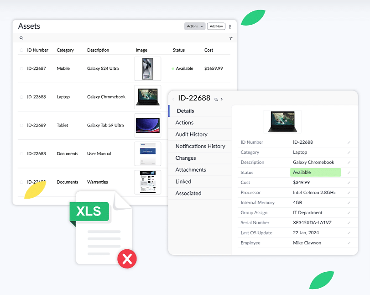Check the row checkbox for User Manual
Screen dimensions: 370x295
tap(21, 153)
